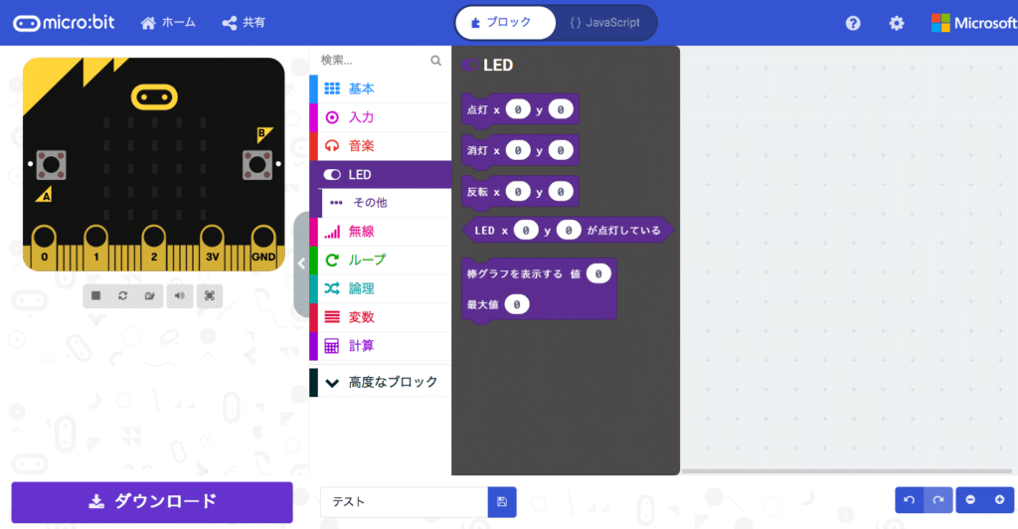Open the help question mark menu
The image size is (1018, 529).
click(853, 23)
